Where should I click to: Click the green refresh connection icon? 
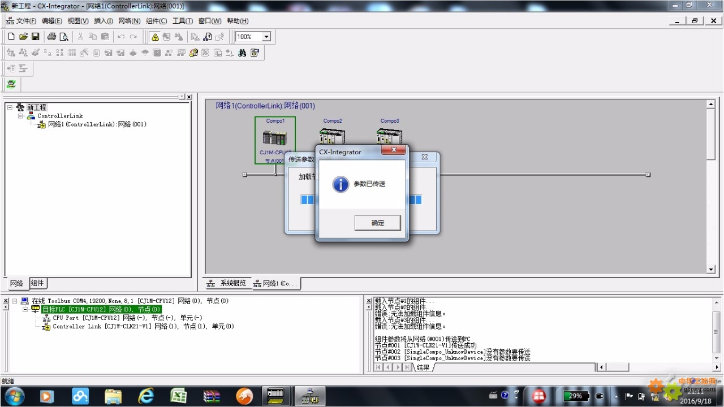click(11, 85)
